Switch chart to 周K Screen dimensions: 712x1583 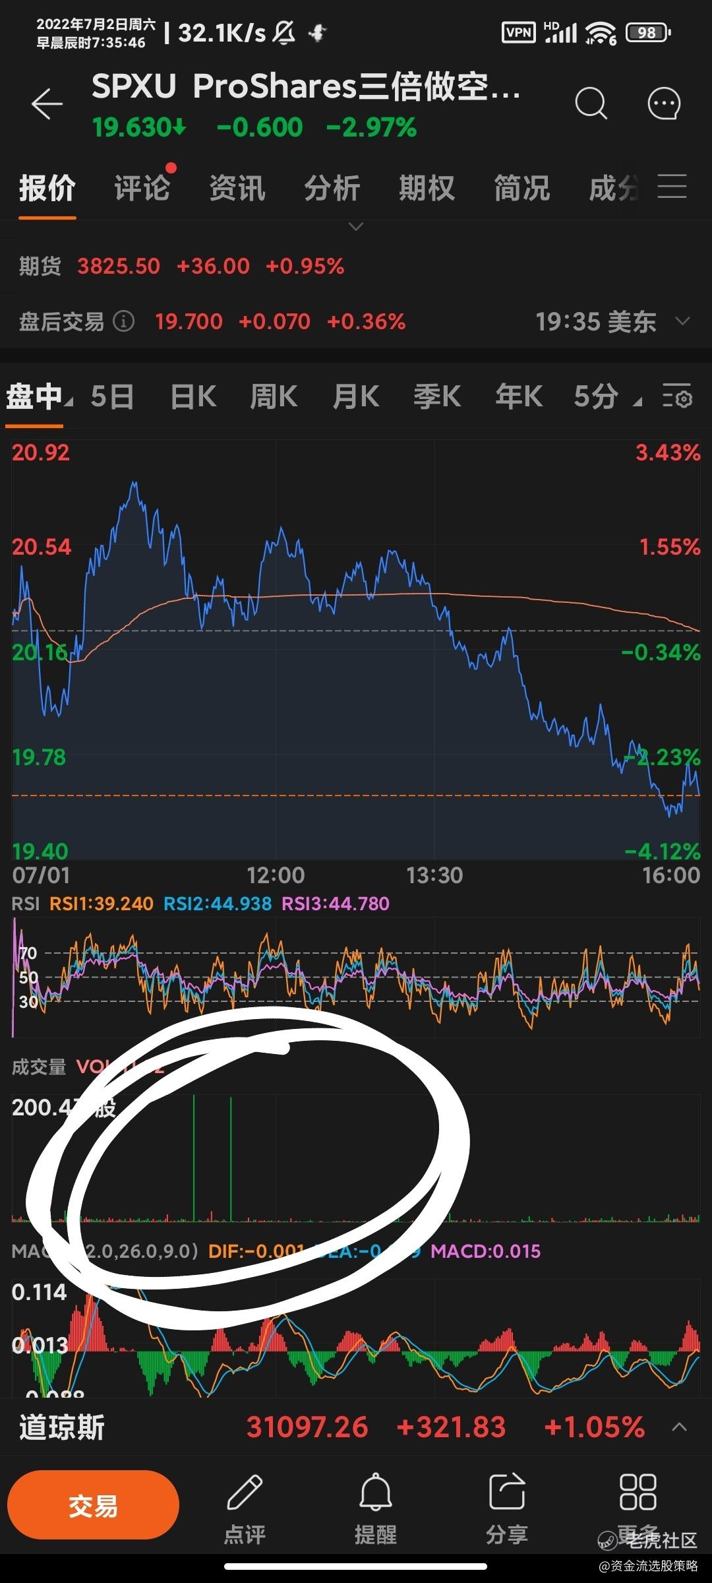[x=274, y=396]
